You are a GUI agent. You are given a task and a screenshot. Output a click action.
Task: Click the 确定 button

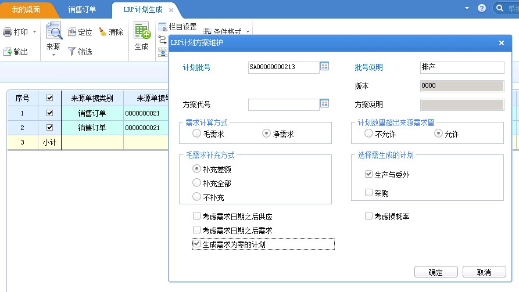(x=435, y=272)
